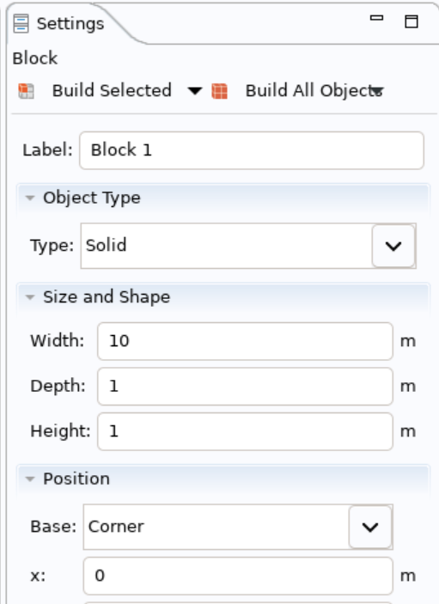
Task: Click the Build Selected button
Action: (x=112, y=91)
